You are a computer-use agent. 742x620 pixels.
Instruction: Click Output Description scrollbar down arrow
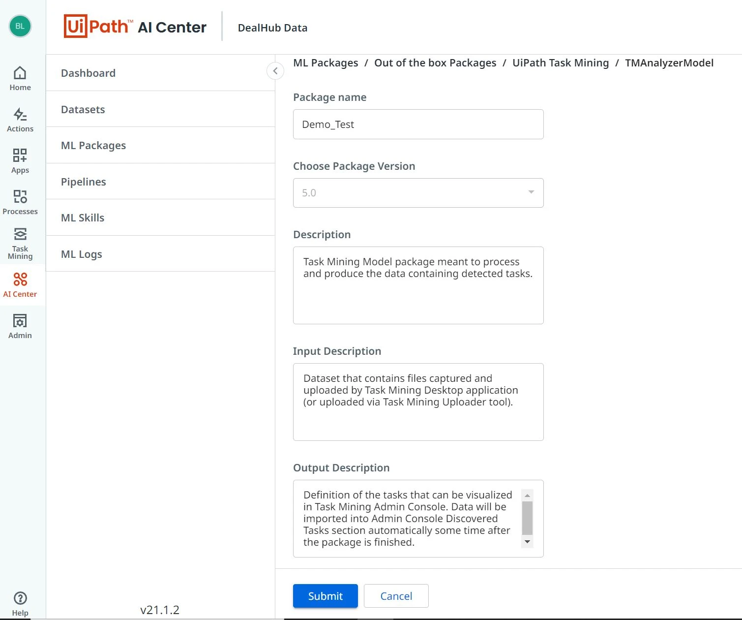(527, 542)
